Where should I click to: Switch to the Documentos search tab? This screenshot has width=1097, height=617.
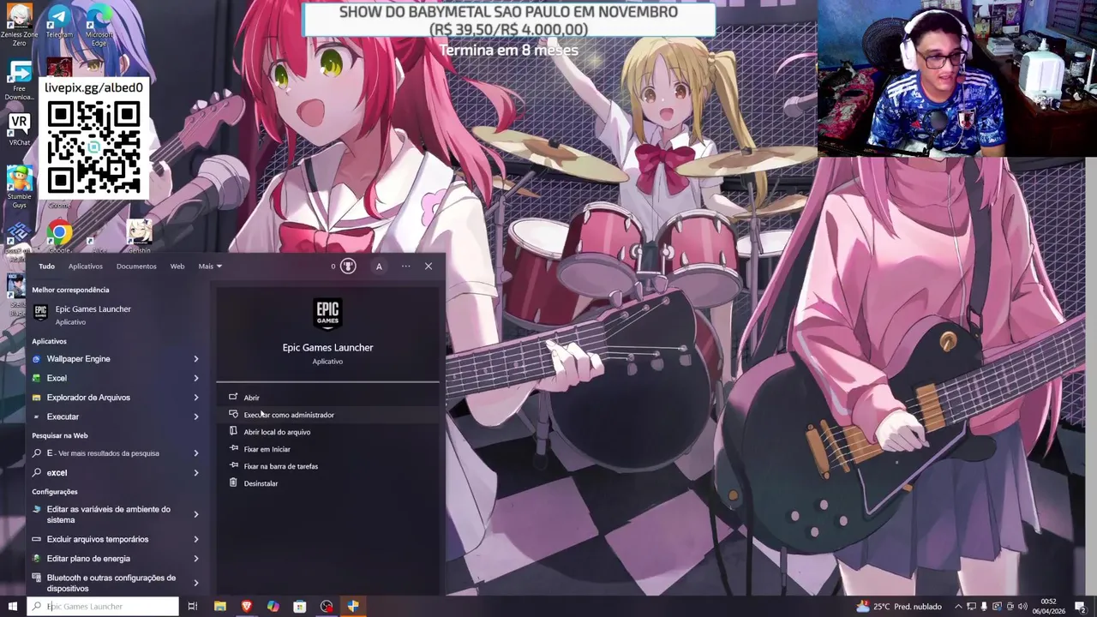(x=136, y=266)
